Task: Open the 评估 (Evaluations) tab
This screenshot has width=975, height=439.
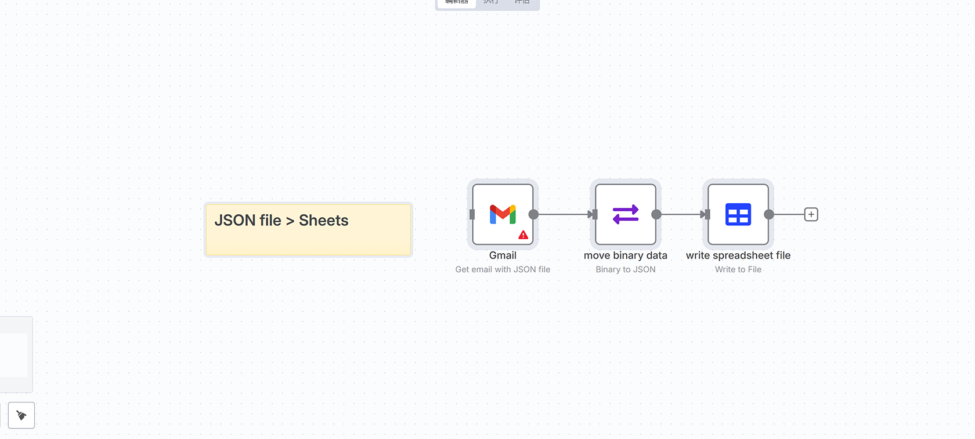Action: pyautogui.click(x=522, y=2)
